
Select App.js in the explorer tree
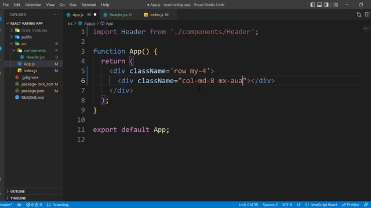[x=29, y=64]
